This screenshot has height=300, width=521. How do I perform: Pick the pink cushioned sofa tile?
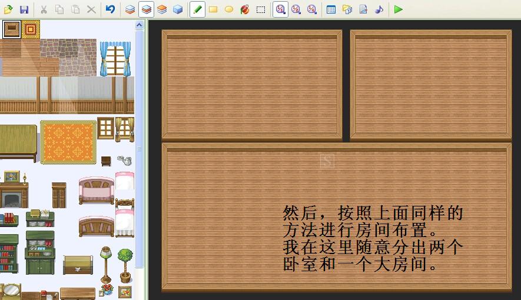[97, 190]
